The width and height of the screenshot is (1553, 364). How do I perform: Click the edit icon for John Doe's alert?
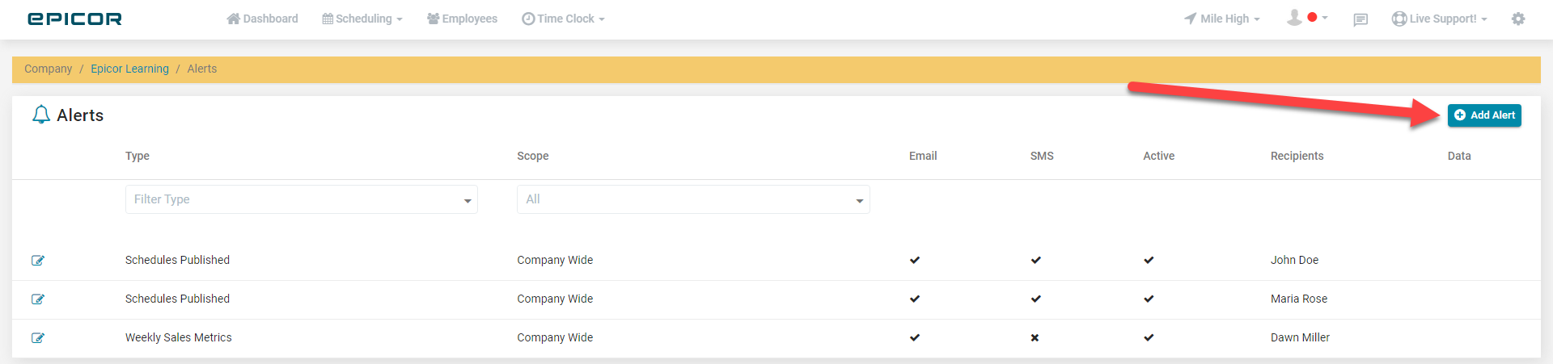coord(37,261)
